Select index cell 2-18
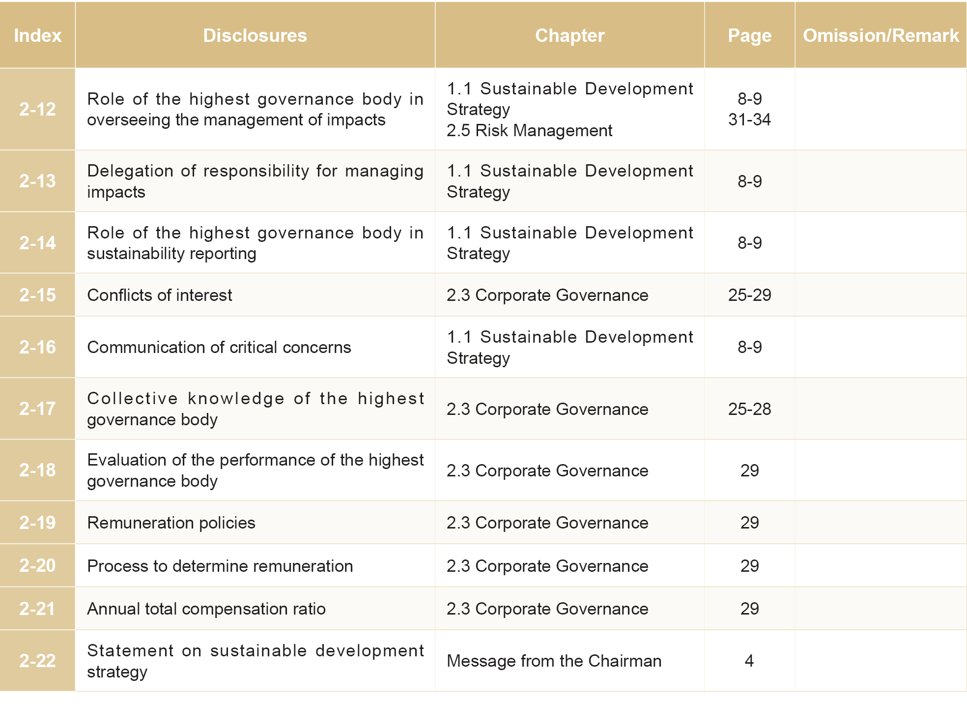 [37, 470]
